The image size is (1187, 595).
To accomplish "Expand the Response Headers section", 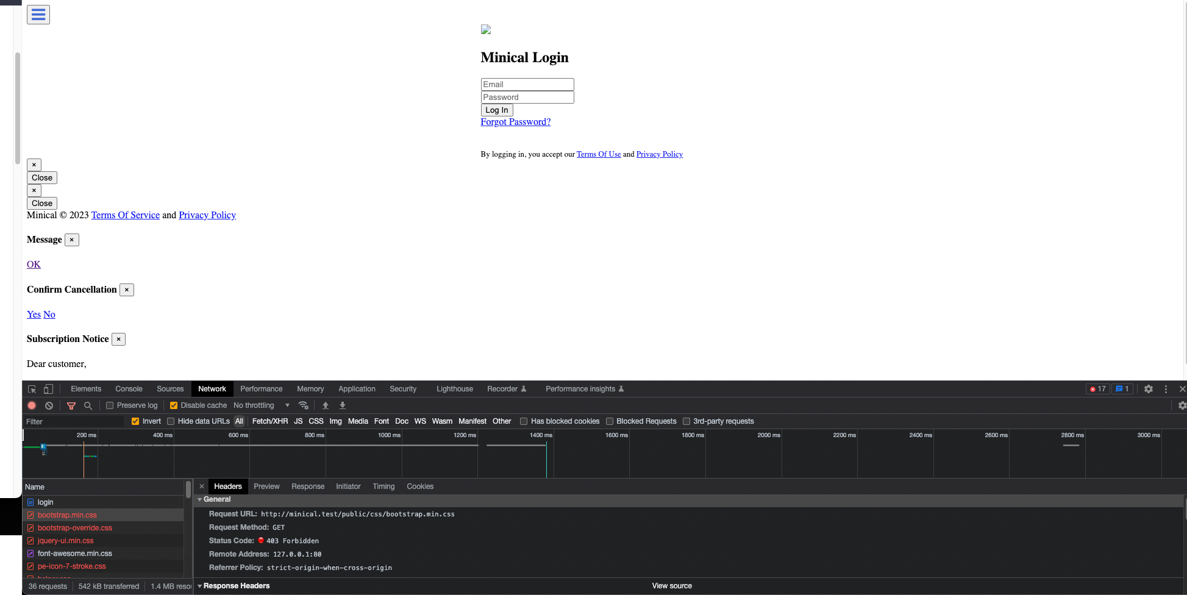I will (x=199, y=586).
